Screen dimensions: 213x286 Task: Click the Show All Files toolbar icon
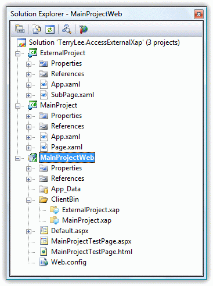click(36, 30)
